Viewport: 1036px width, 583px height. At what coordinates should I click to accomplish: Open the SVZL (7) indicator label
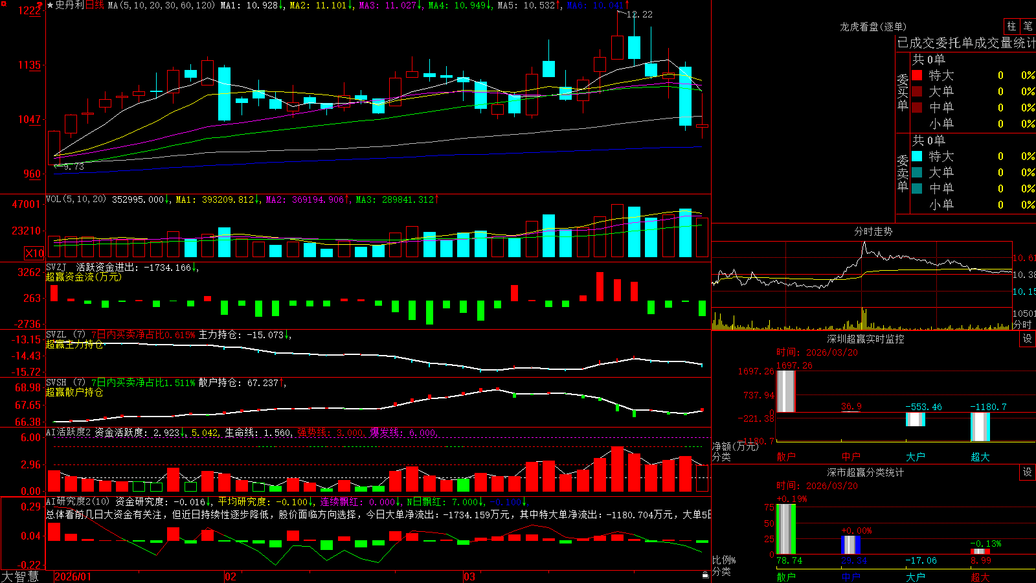point(65,335)
